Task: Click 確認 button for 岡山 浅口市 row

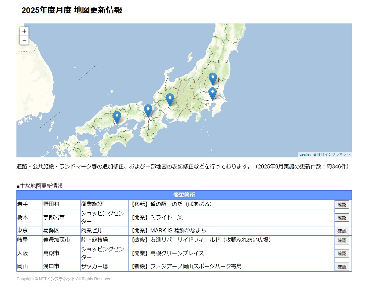Action: (342, 267)
